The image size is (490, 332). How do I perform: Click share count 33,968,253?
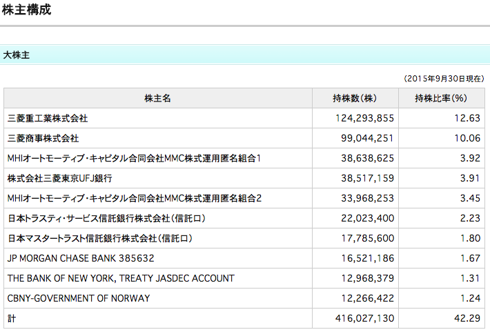click(x=367, y=198)
